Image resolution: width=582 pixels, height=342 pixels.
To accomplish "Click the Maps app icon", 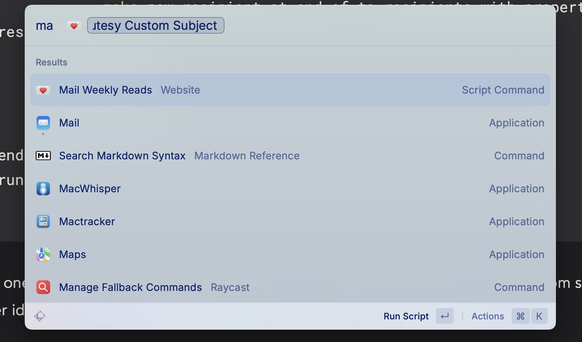I will (43, 255).
